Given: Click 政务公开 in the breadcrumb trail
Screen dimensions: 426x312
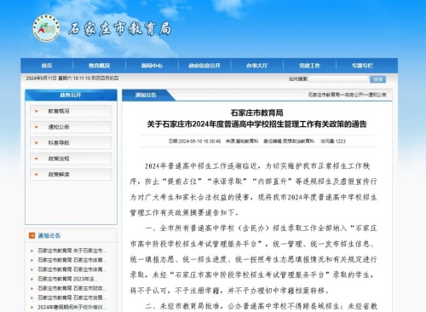Looking at the screenshot, I should tap(354, 95).
